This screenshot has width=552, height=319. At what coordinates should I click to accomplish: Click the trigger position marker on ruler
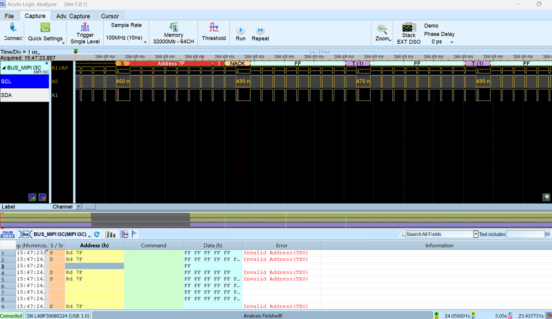point(75,51)
